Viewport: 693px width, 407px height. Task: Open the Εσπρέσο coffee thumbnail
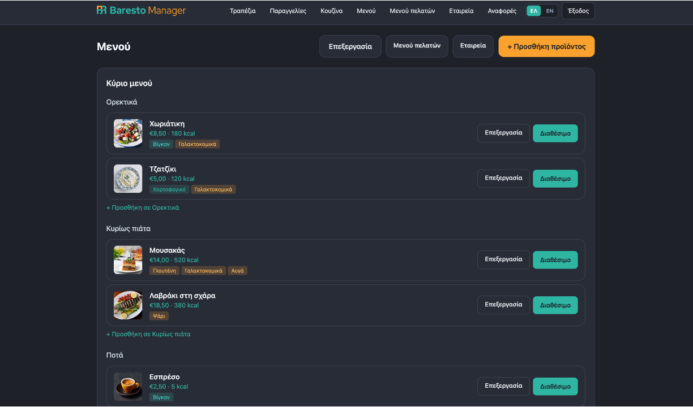pyautogui.click(x=128, y=387)
